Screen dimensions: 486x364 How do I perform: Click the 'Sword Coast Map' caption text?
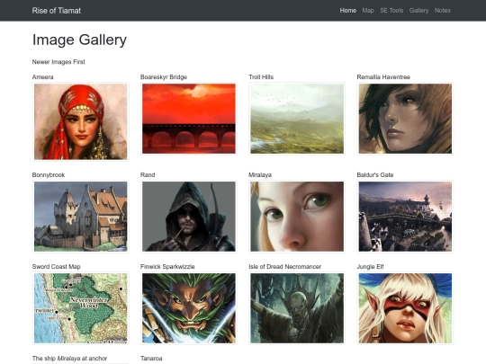click(x=56, y=267)
